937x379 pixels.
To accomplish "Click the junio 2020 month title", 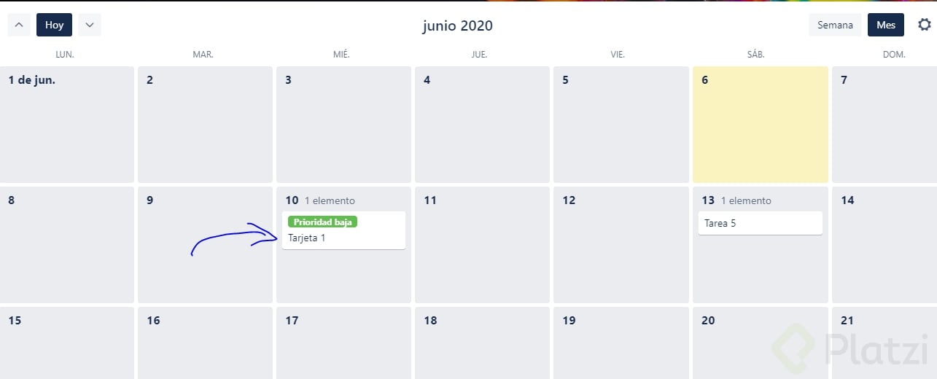I will [x=458, y=26].
